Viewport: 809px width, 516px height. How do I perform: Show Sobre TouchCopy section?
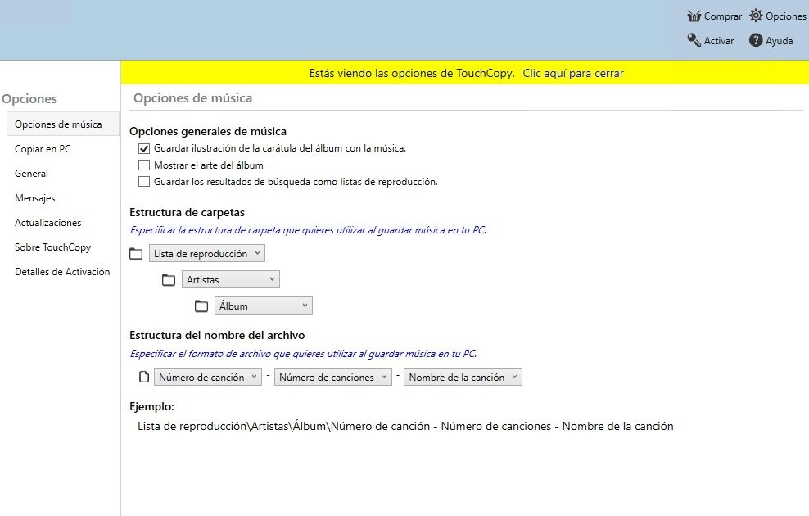click(52, 247)
